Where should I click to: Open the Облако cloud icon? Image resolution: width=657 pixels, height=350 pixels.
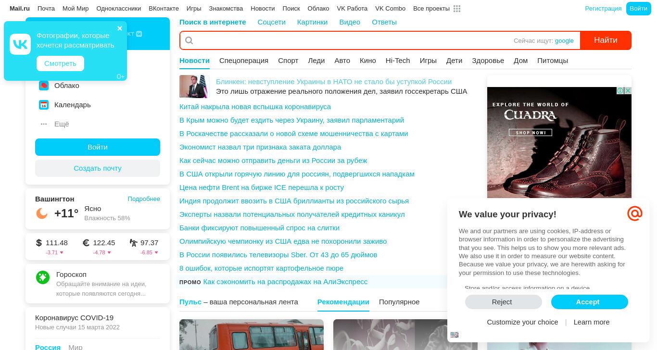tap(44, 86)
